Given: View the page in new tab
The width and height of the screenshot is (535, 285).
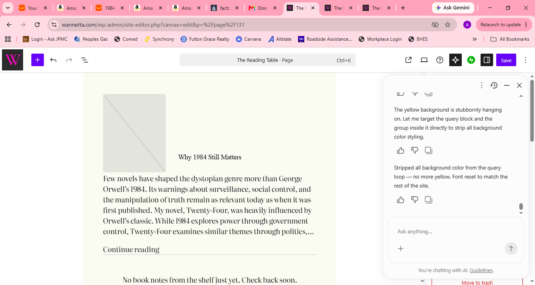Looking at the screenshot, I should pos(408,60).
